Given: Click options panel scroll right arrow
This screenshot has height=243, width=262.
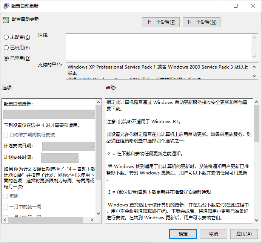Looking at the screenshot, I should pos(92,220).
